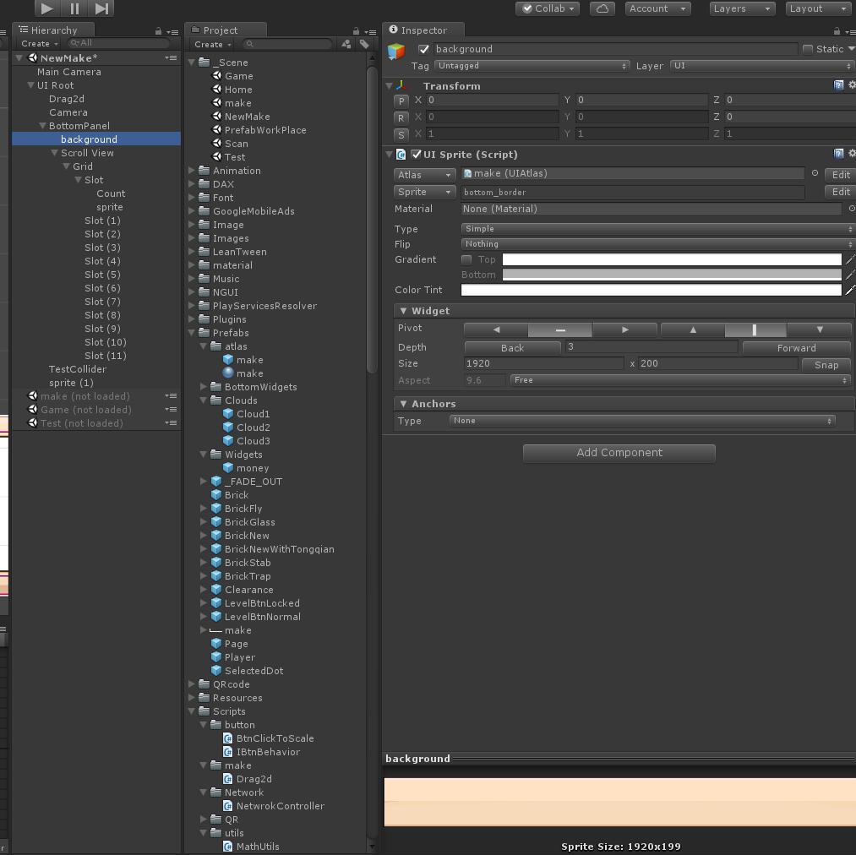Click Edit button next to Atlas
Viewport: 856px width, 855px height.
[x=840, y=175]
